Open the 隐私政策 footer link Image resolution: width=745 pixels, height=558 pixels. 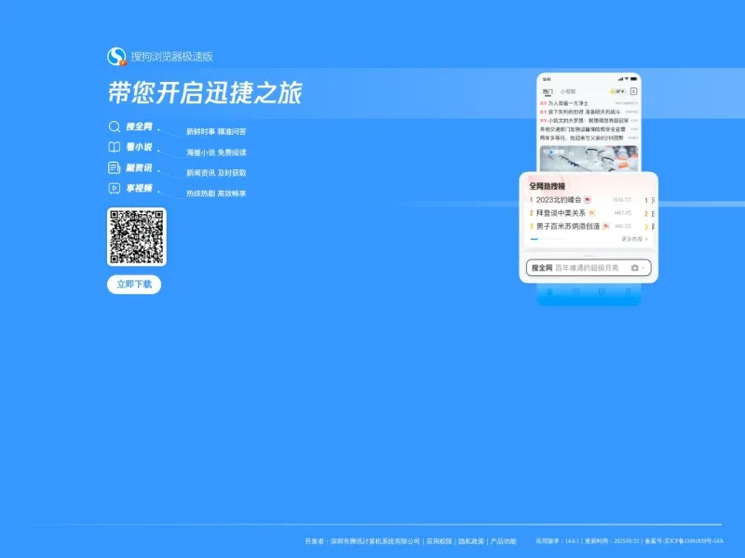pyautogui.click(x=471, y=541)
